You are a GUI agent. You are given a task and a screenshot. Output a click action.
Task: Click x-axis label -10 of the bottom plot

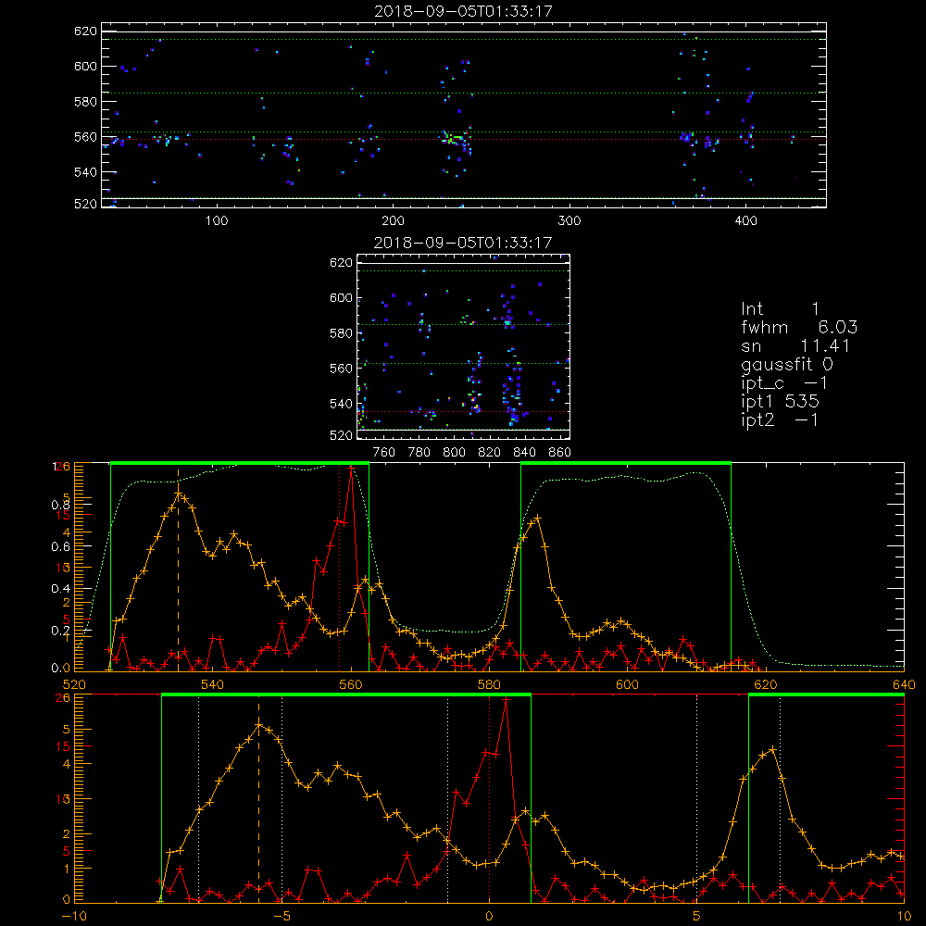(73, 917)
